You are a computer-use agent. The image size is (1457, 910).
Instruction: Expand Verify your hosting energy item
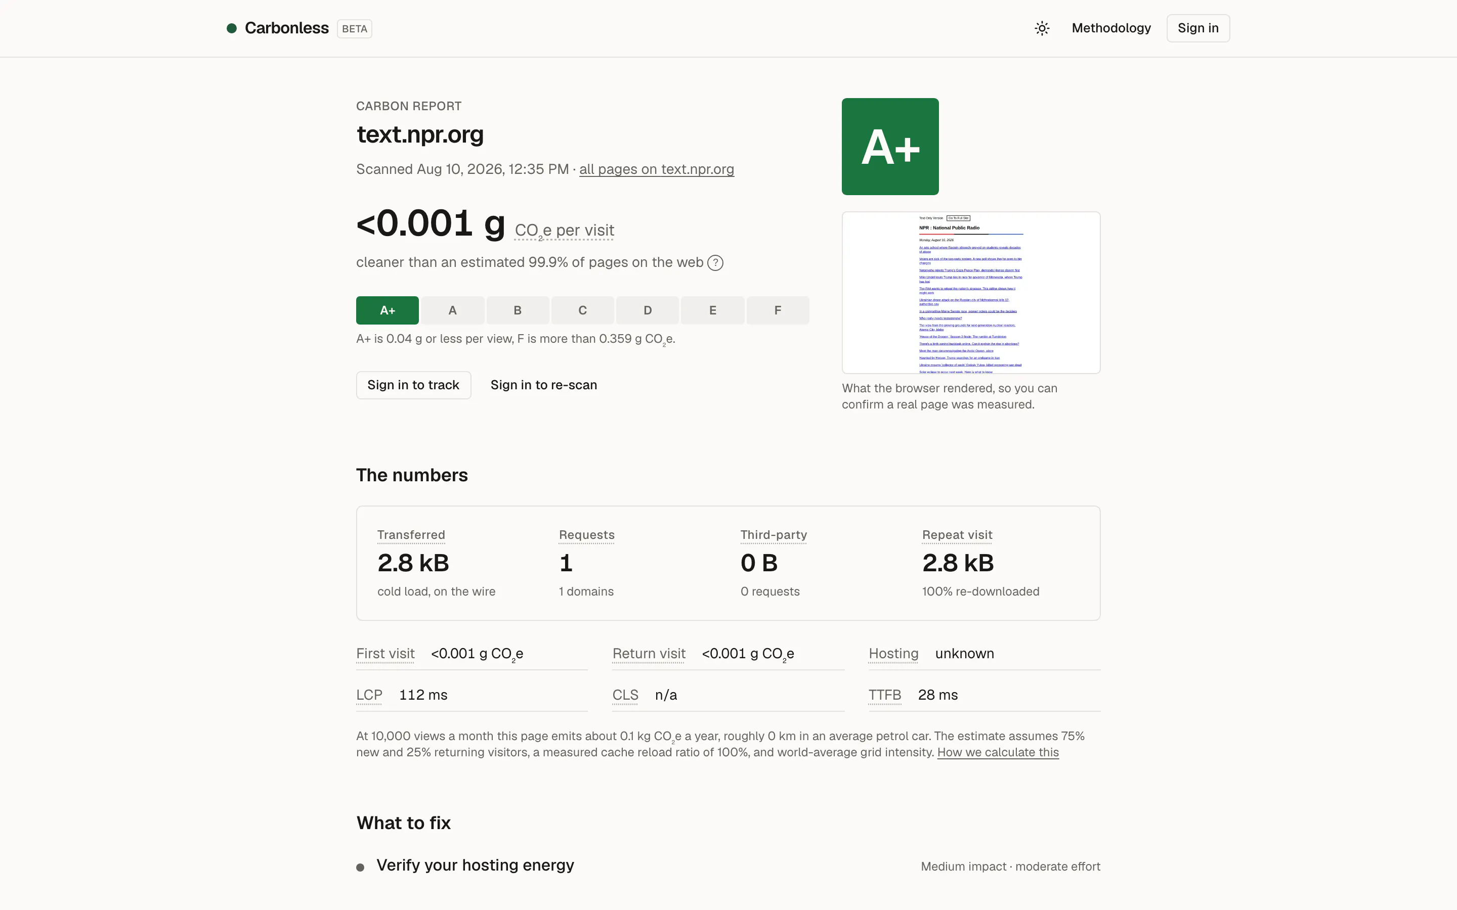tap(728, 866)
